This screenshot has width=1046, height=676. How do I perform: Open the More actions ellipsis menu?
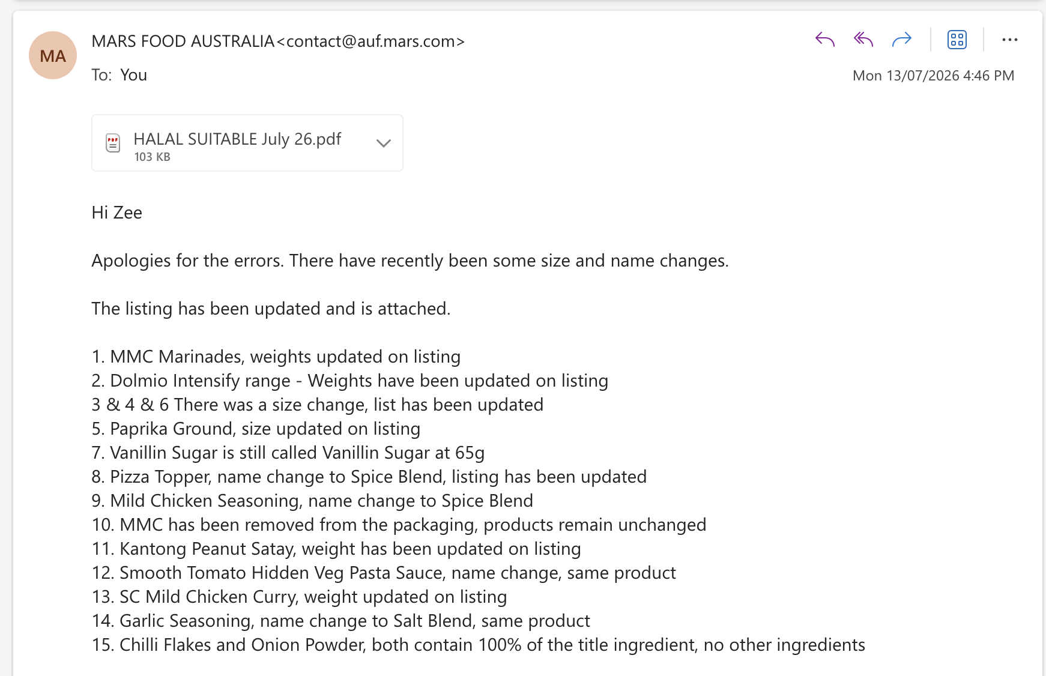[x=1010, y=40]
